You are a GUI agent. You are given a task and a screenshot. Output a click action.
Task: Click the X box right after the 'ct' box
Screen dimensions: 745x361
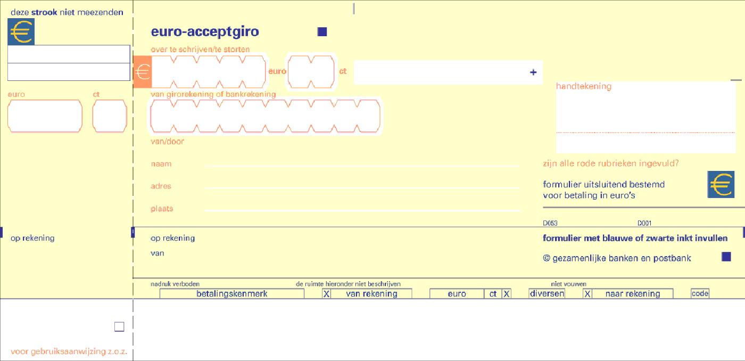[x=507, y=293]
